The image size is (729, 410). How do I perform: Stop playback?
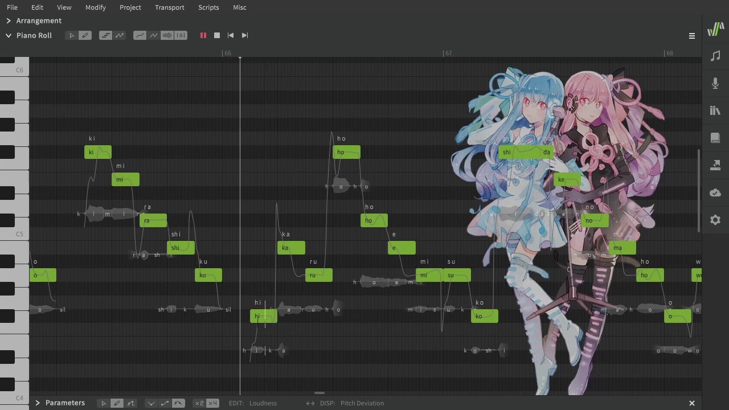point(216,35)
